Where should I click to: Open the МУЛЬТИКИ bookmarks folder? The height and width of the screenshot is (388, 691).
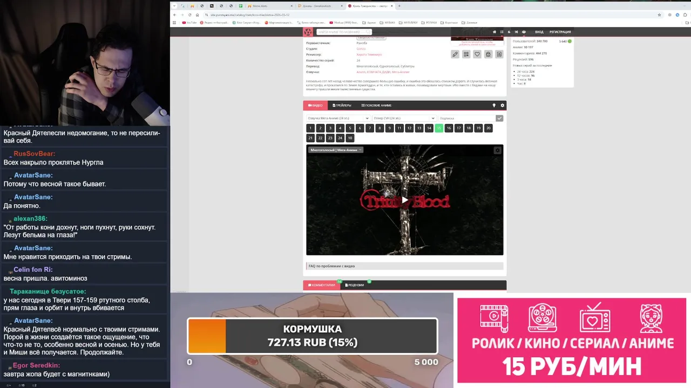click(x=409, y=23)
